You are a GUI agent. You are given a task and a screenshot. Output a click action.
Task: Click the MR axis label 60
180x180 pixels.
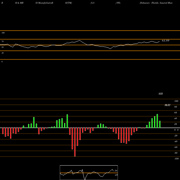click(x=176, y=113)
